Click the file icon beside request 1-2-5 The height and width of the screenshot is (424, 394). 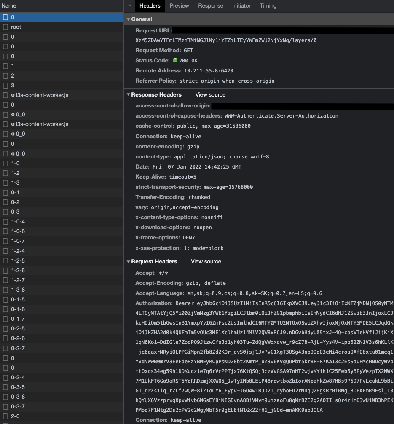(5, 260)
